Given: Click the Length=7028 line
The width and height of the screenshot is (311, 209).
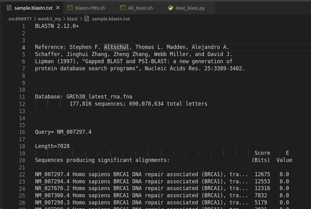Looking at the screenshot, I should pyautogui.click(x=52, y=146).
